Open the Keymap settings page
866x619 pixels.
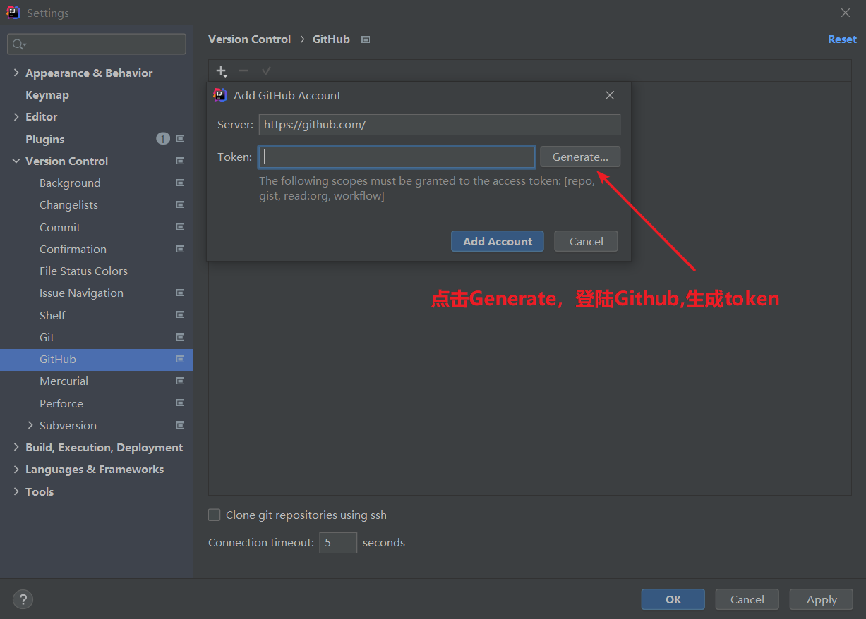(47, 94)
